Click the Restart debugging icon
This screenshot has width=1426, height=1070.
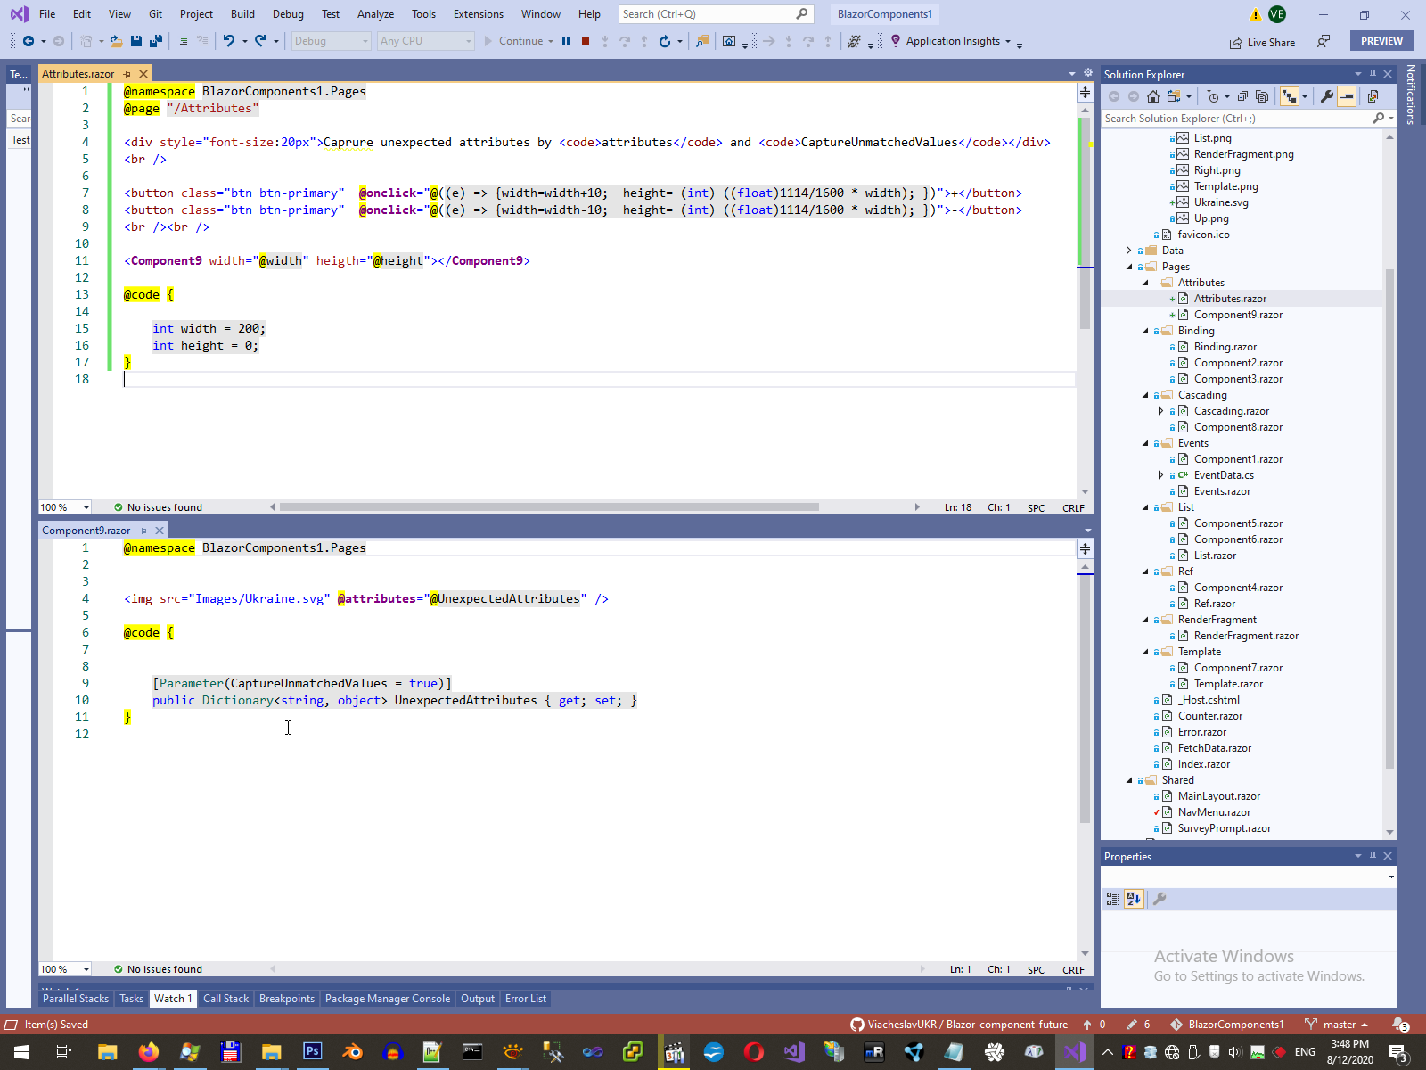coord(664,41)
